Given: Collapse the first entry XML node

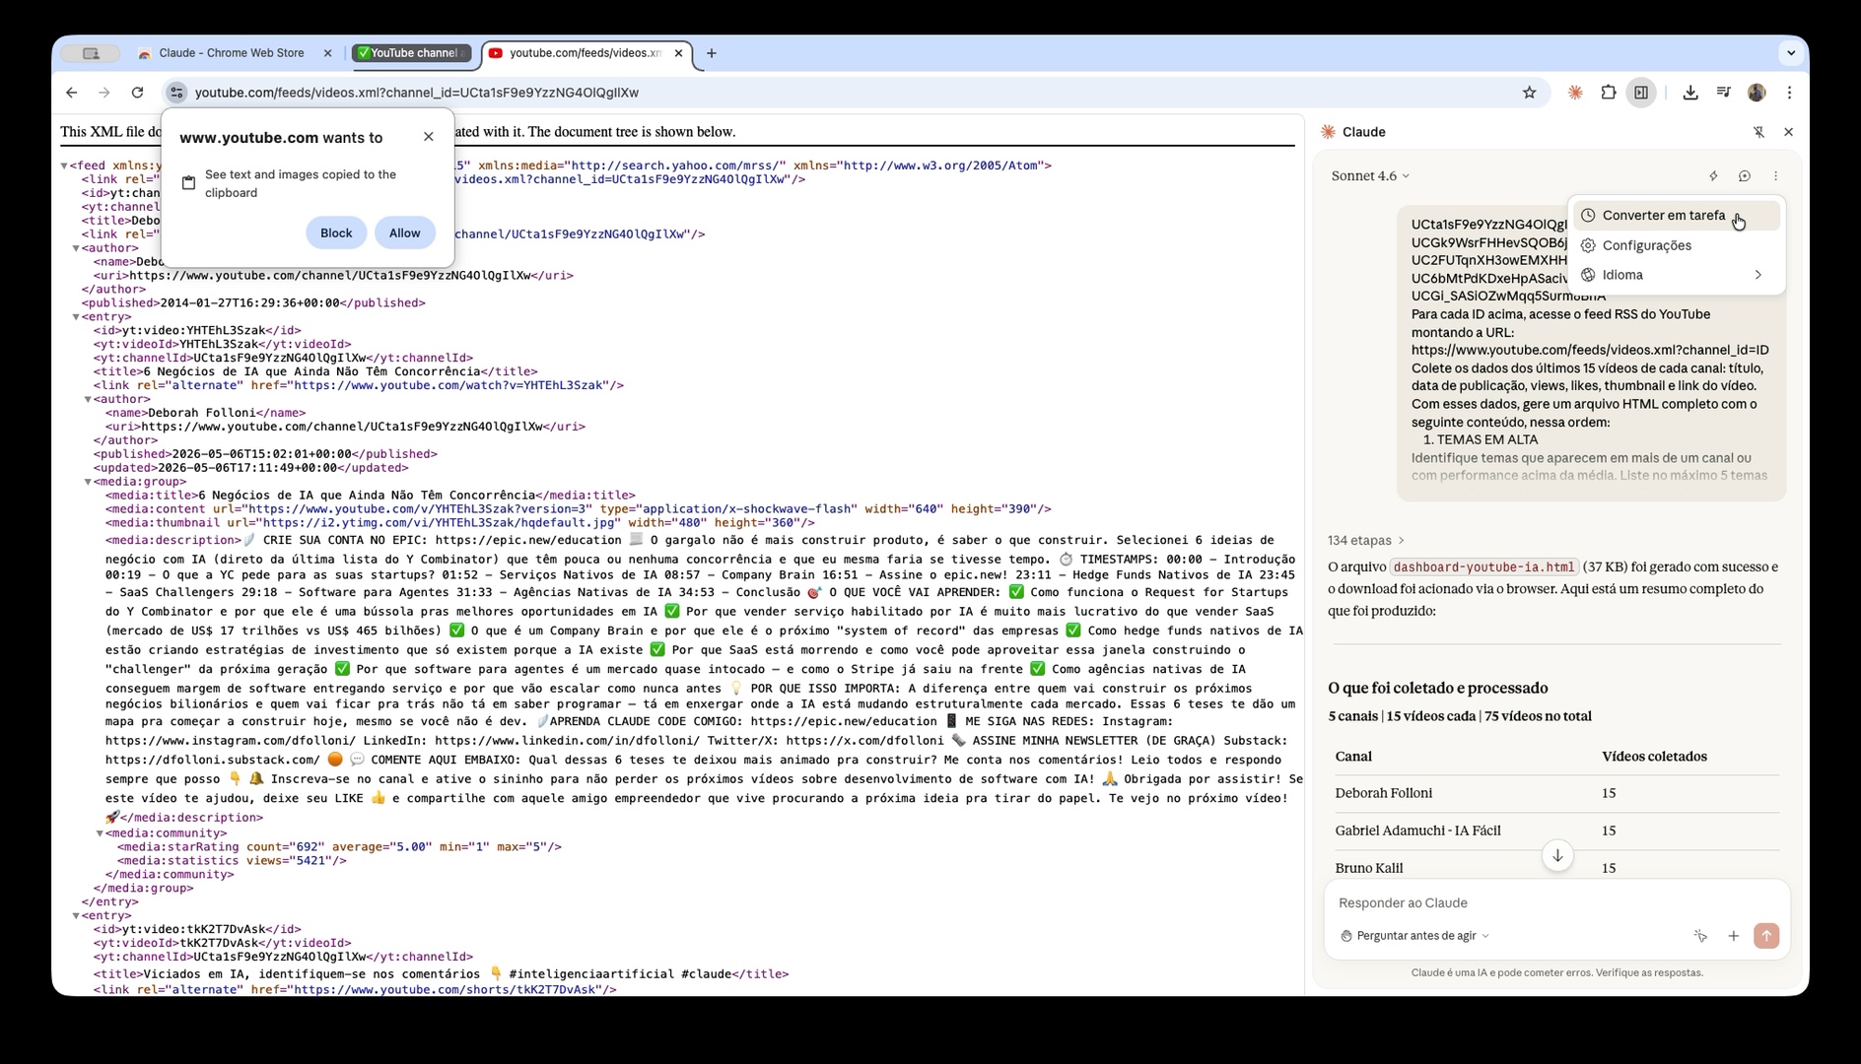Looking at the screenshot, I should [76, 317].
